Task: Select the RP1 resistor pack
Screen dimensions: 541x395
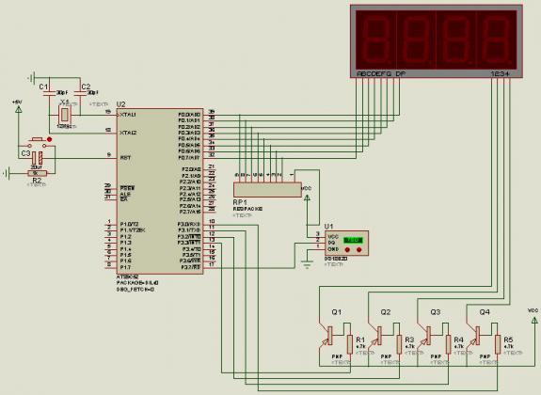Action: (x=267, y=190)
